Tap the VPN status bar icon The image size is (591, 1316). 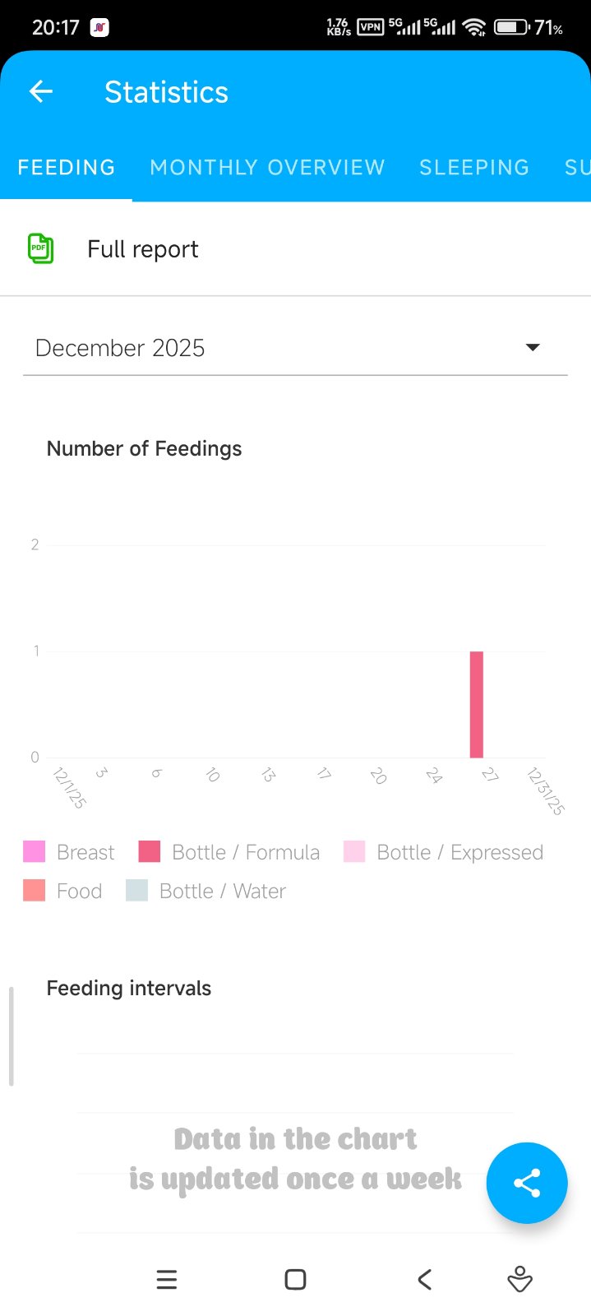[371, 27]
